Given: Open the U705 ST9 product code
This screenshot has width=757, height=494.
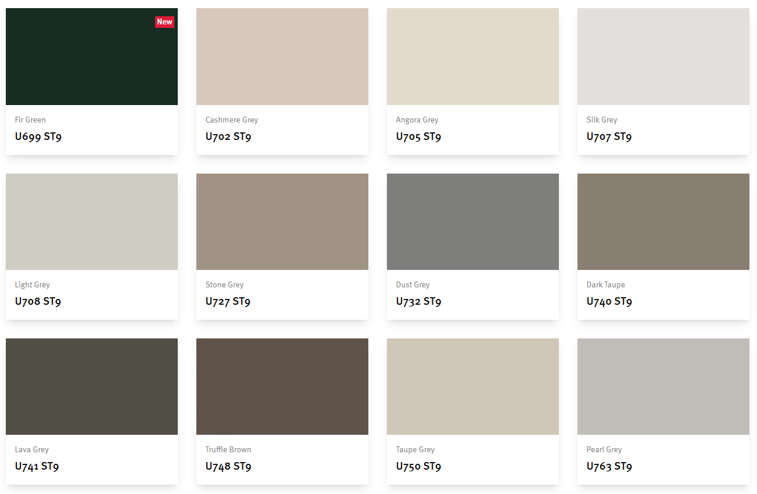Looking at the screenshot, I should tap(419, 137).
